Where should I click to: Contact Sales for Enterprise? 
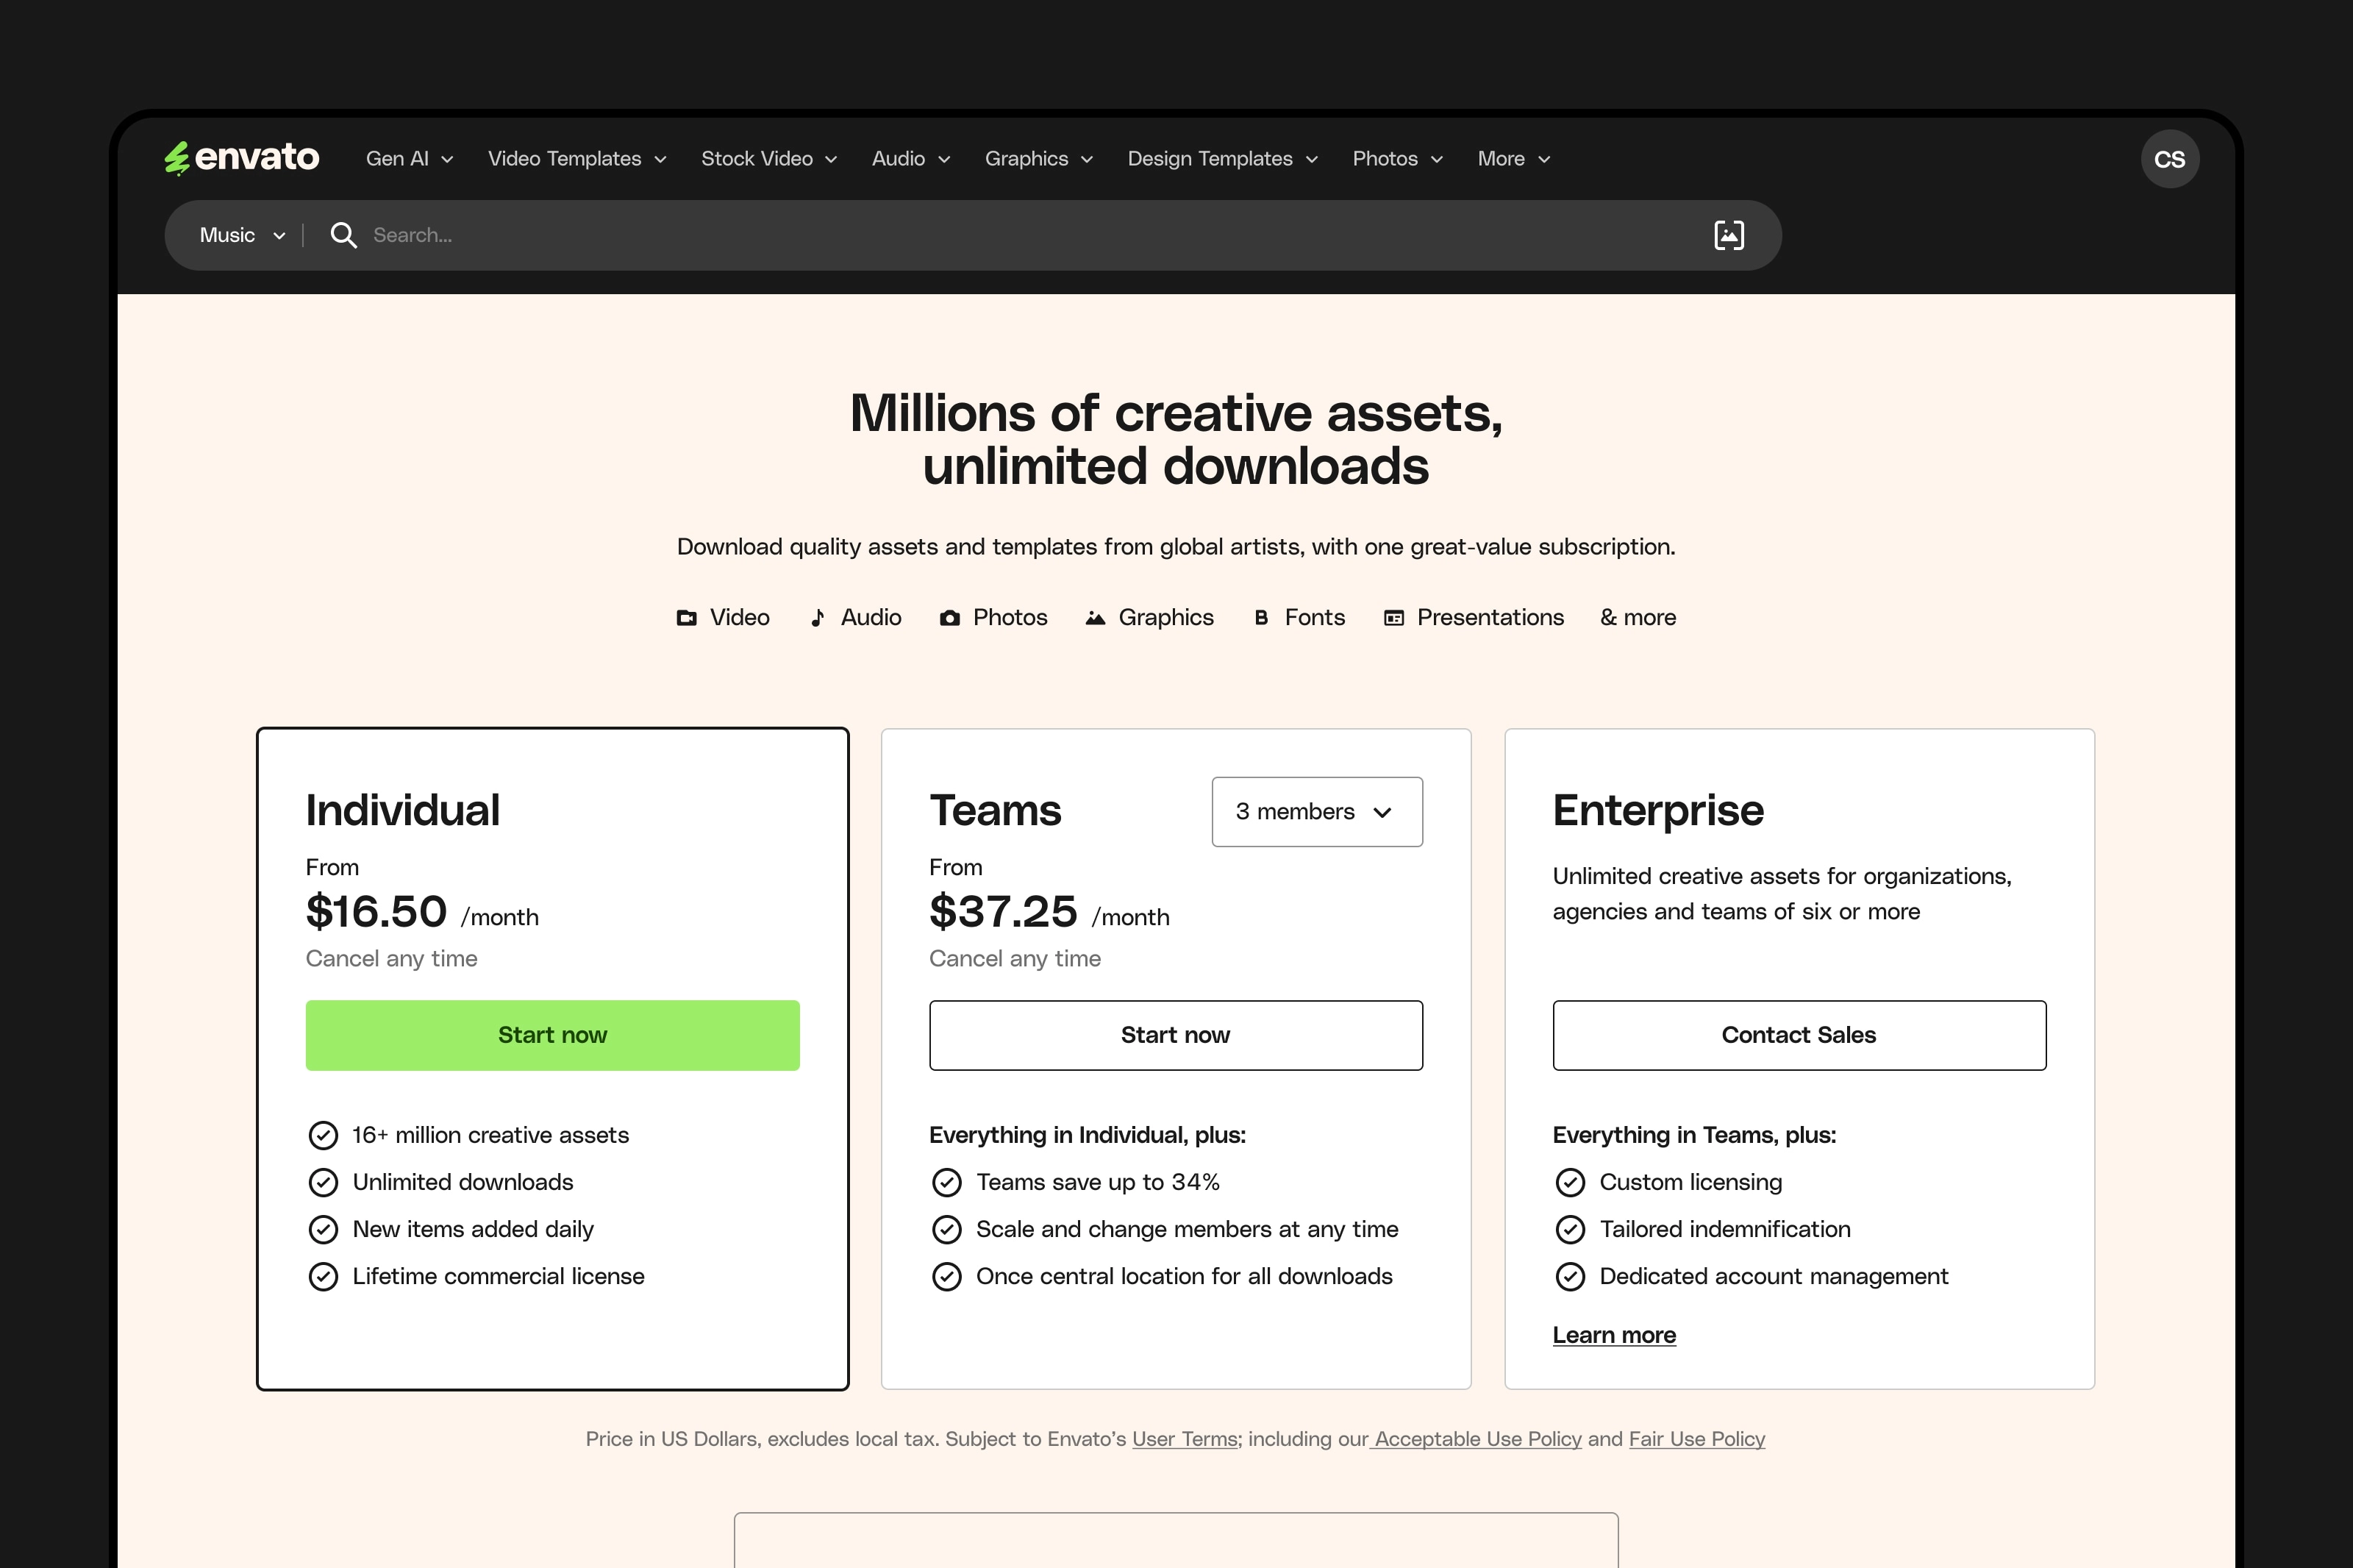[1797, 1035]
